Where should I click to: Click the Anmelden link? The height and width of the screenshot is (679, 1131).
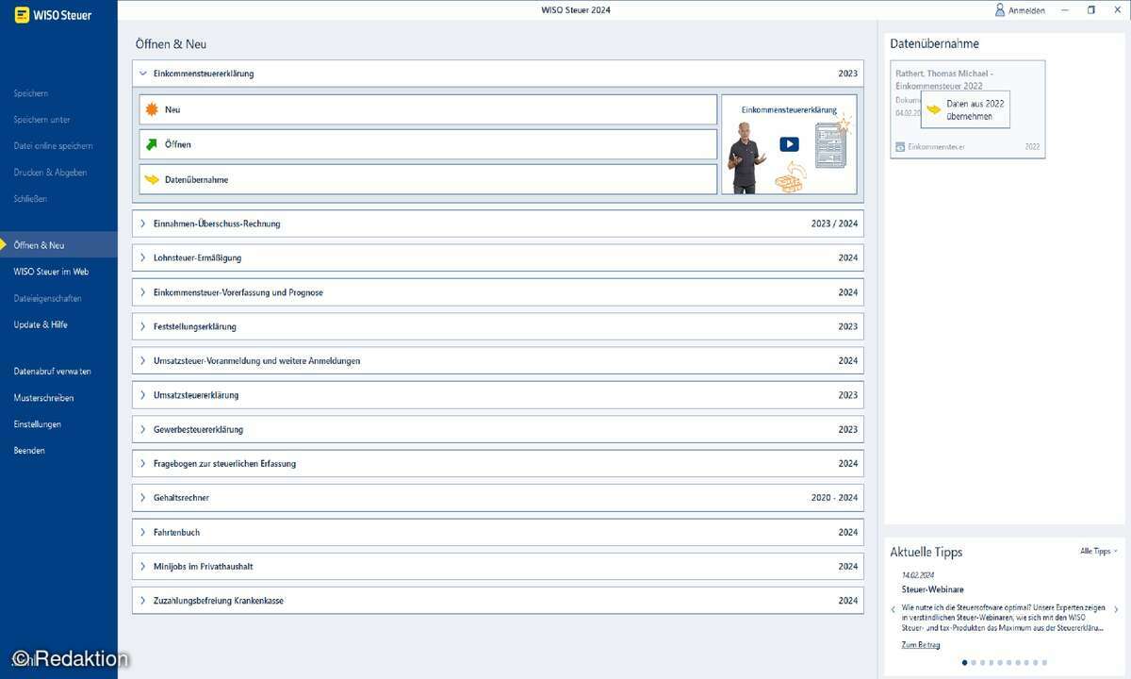tap(1026, 10)
